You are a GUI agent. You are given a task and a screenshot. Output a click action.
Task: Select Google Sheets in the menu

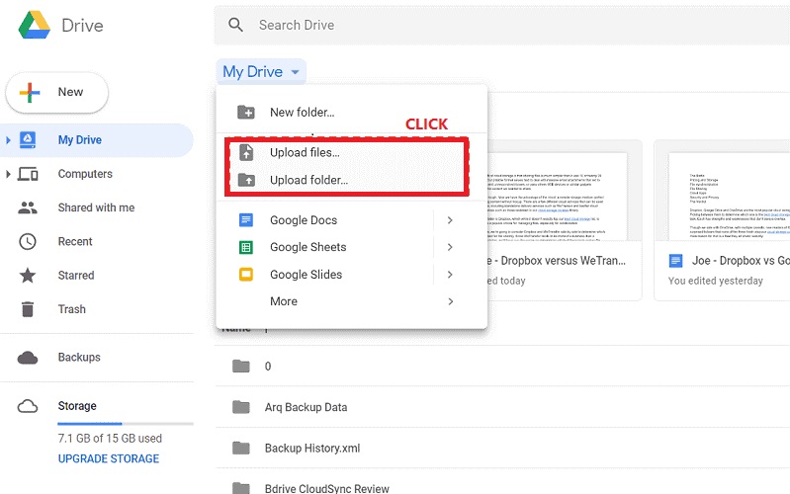point(308,247)
